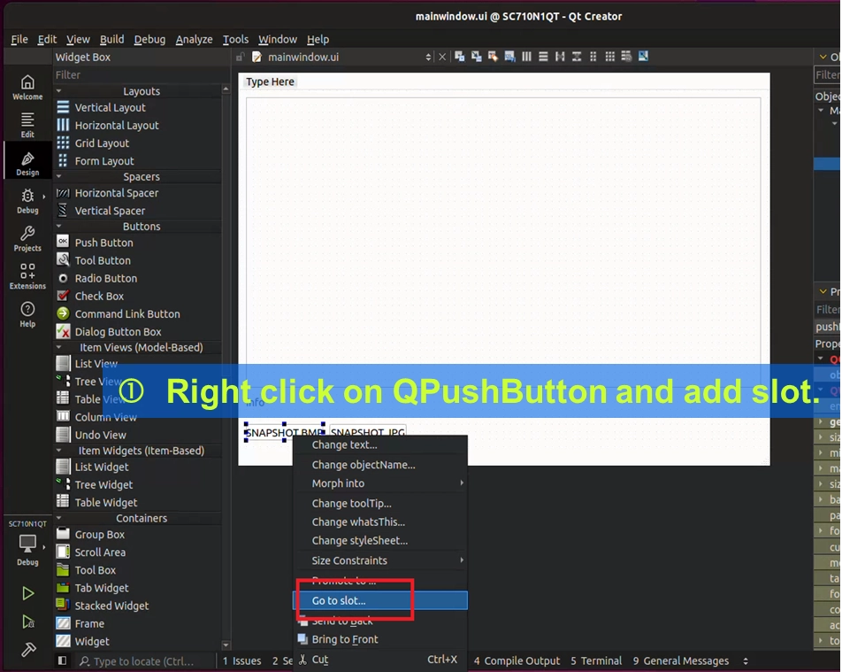This screenshot has height=672, width=842.
Task: Select Grid Layout in Widget Box
Action: [x=102, y=143]
